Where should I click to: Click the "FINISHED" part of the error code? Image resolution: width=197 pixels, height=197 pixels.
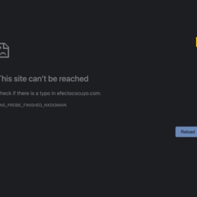(x=33, y=105)
